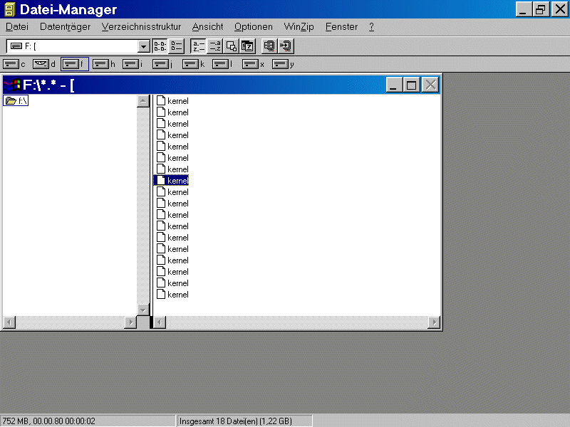Connect a network drive
This screenshot has width=570, height=427.
[x=269, y=46]
